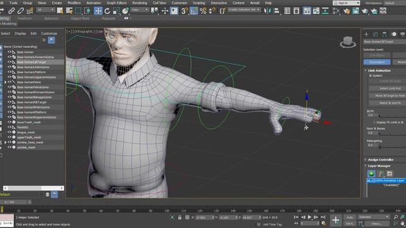Click Use Pivot Point Center icon

click(155, 11)
